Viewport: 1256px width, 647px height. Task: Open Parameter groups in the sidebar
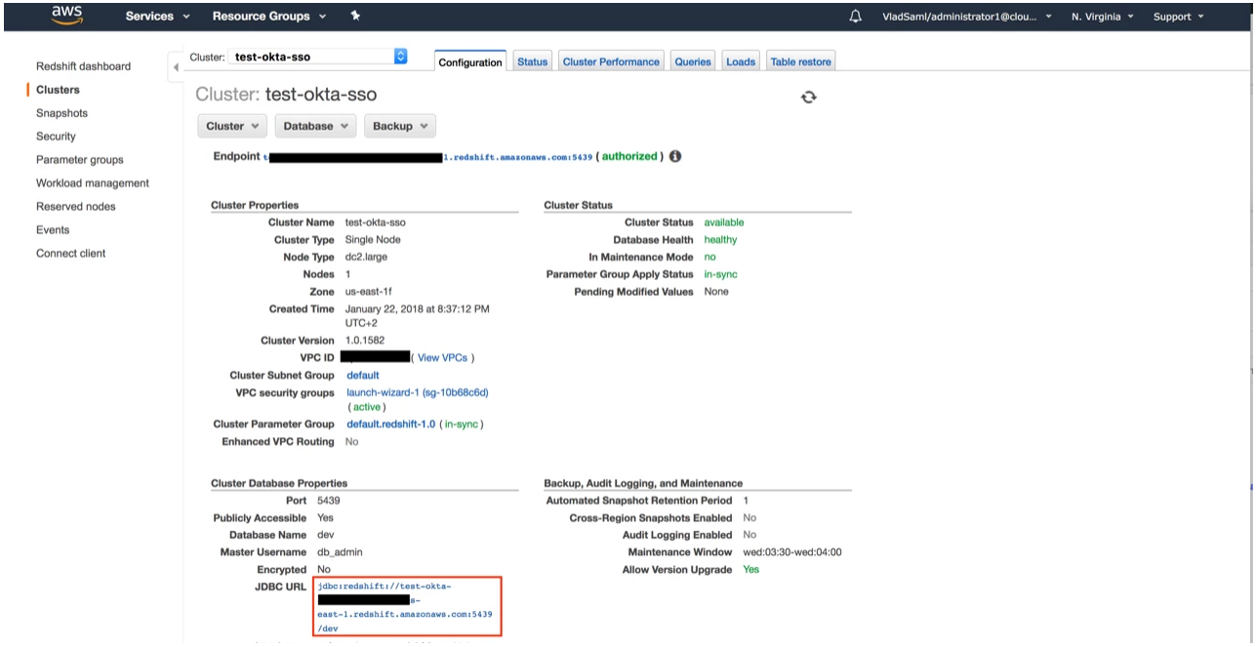coord(80,160)
